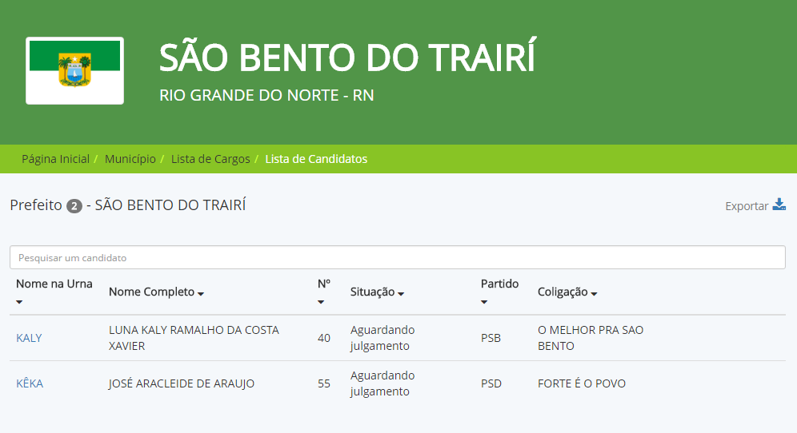Select Lista de Candidatos breadcrumb
Viewport: 797px width, 433px height.
tap(316, 159)
